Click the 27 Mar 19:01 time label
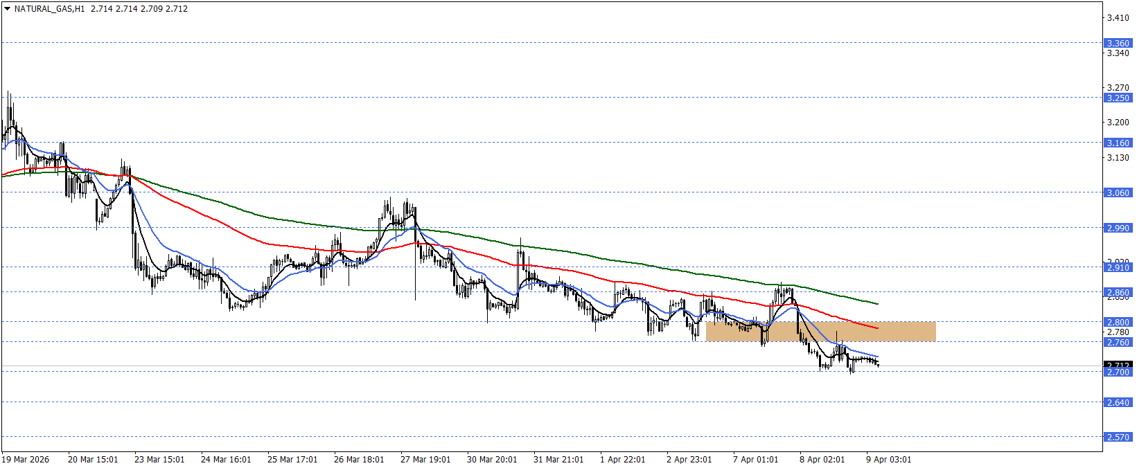Viewport: 1137px width, 468px height. pos(425,460)
